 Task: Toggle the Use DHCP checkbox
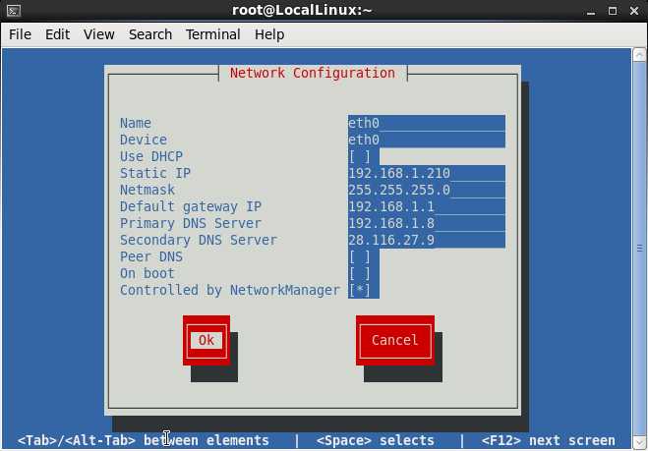360,156
